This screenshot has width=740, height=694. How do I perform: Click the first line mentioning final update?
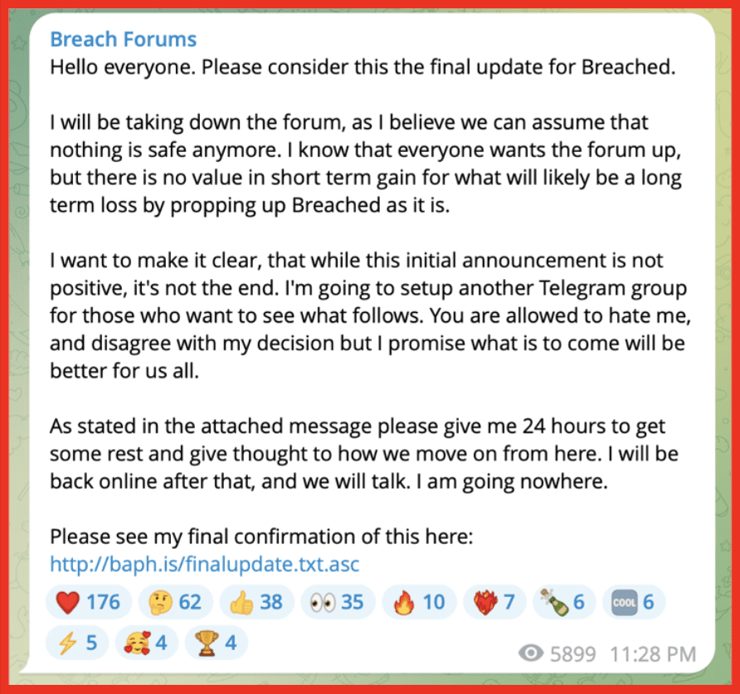[x=363, y=67]
